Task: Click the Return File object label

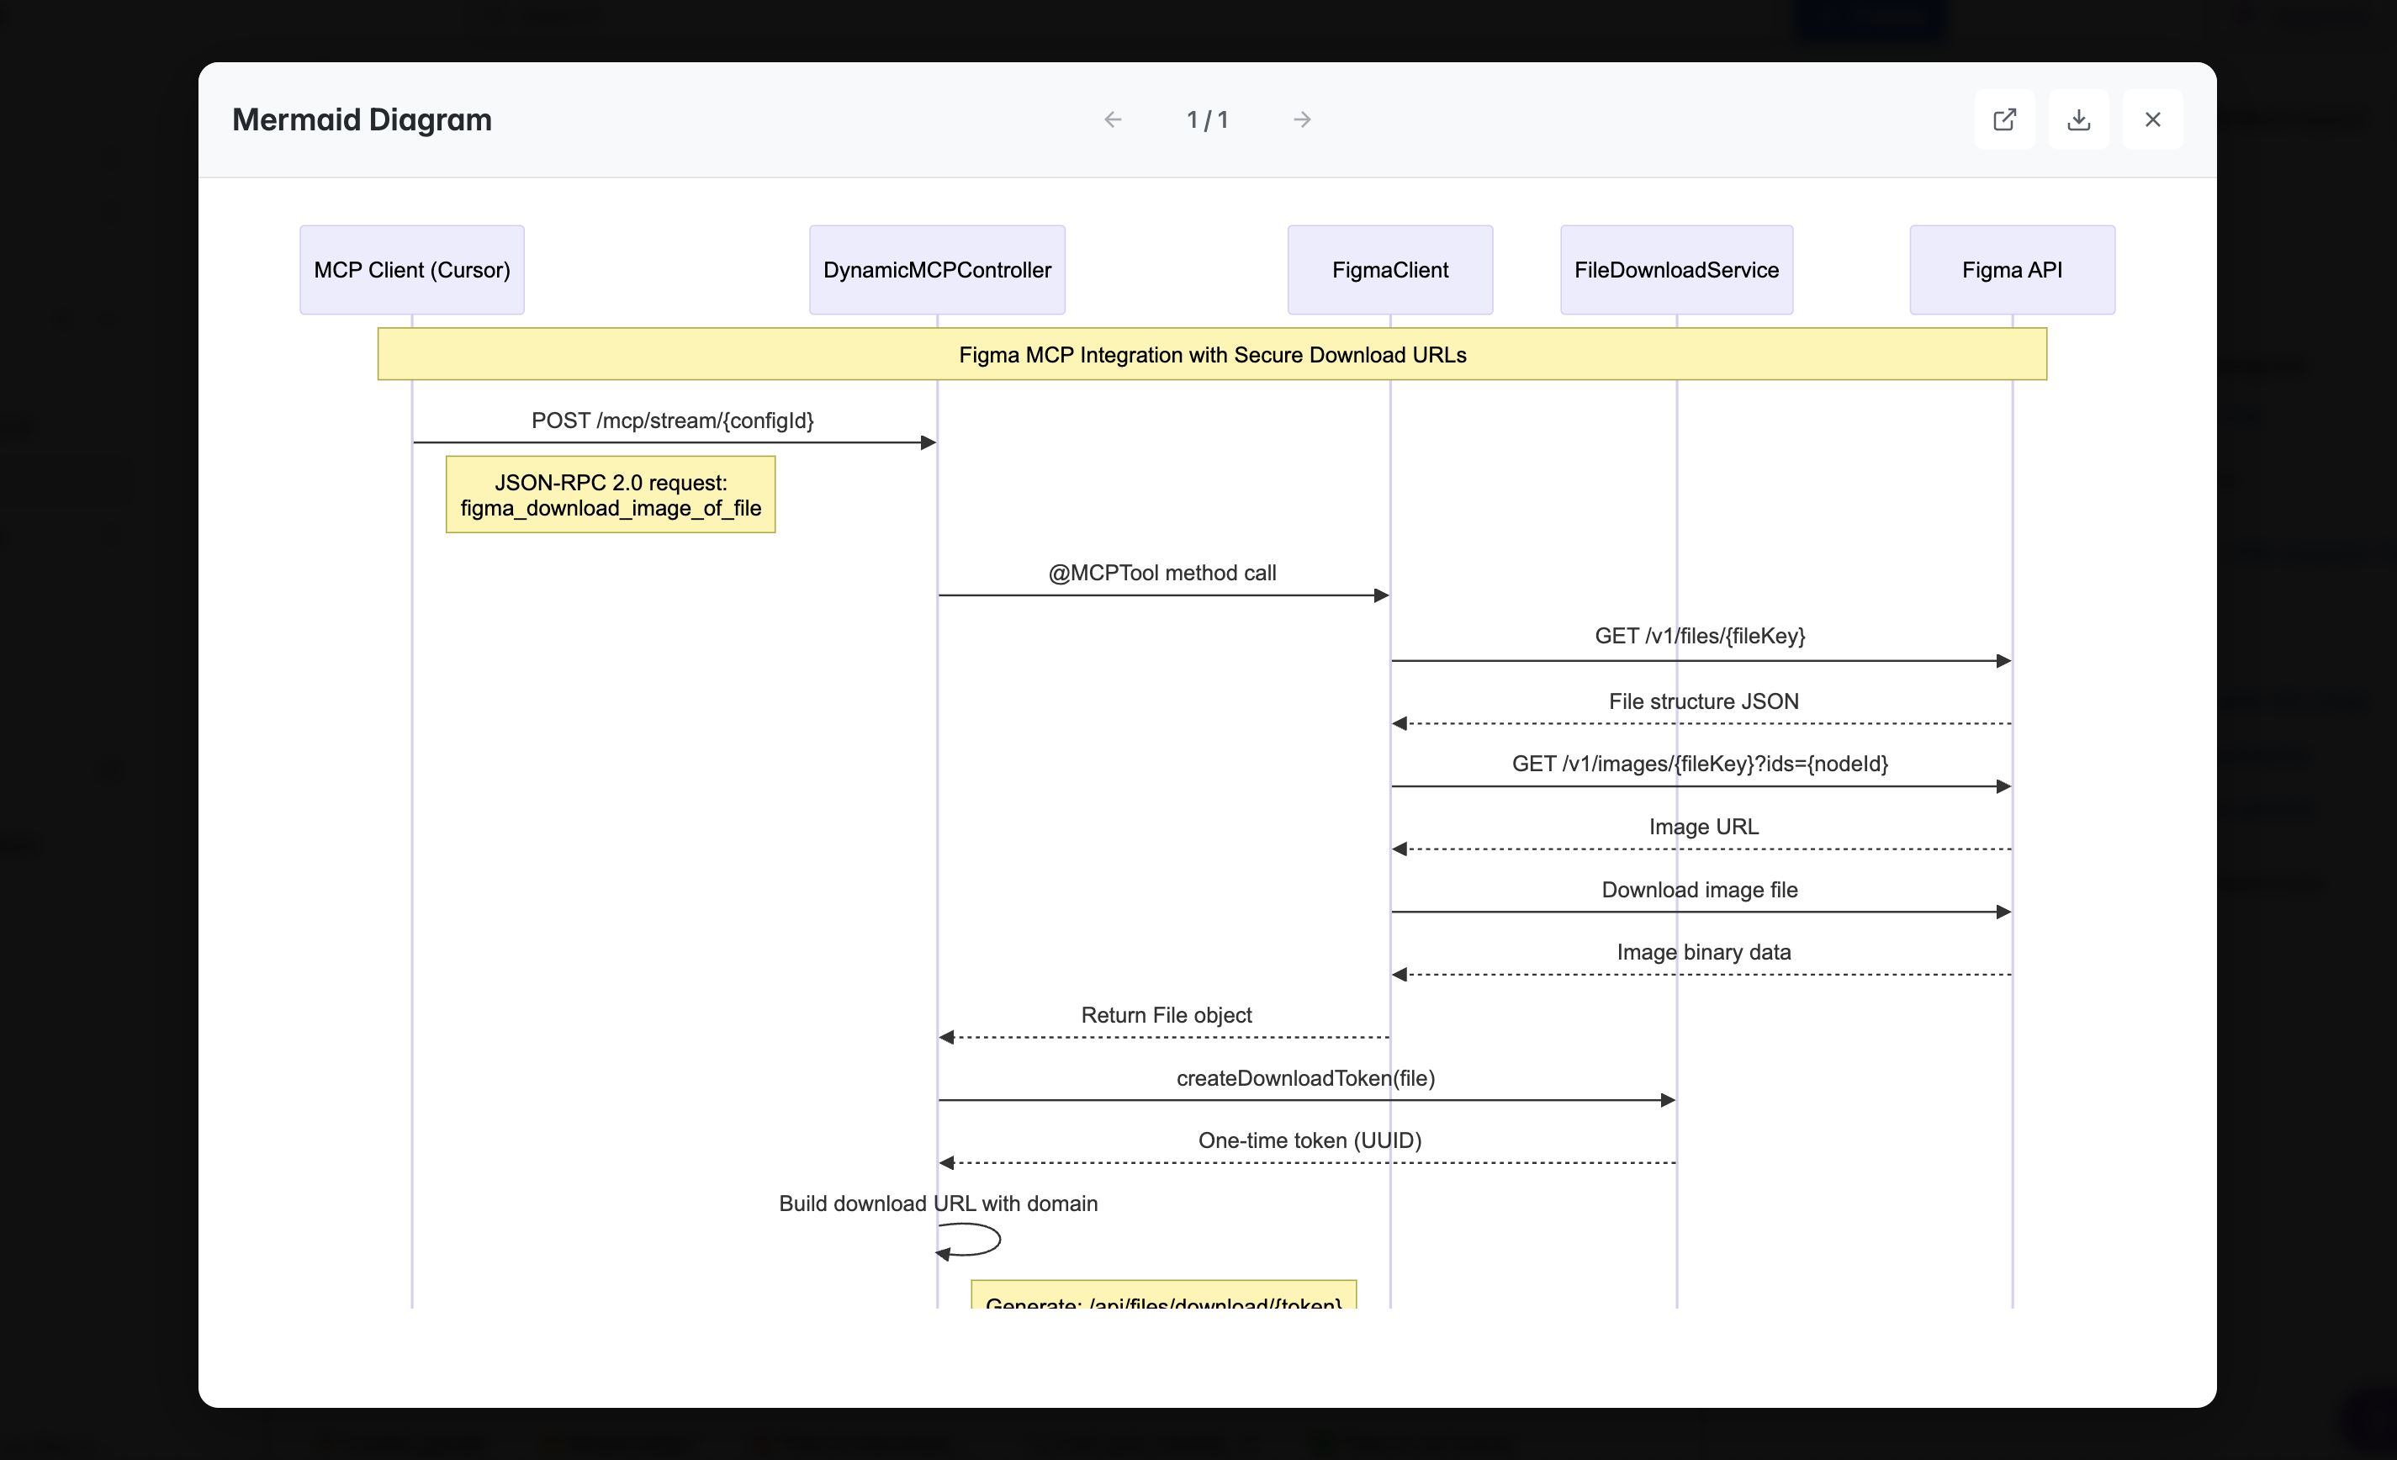Action: [x=1167, y=1014]
